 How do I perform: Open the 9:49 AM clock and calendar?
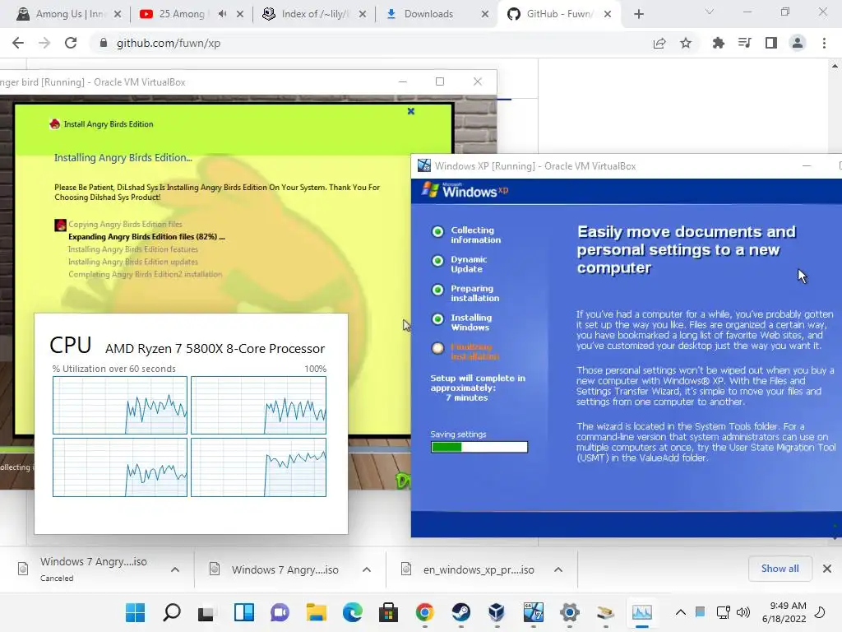coord(784,612)
